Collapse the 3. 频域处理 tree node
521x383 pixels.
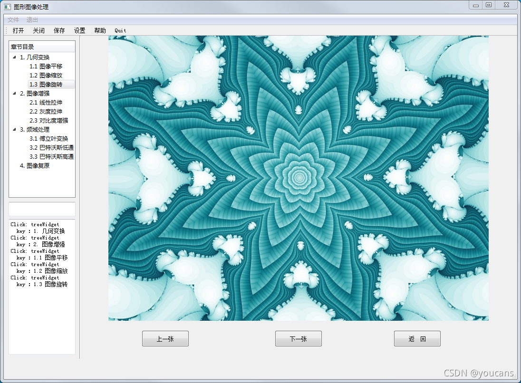[14, 130]
